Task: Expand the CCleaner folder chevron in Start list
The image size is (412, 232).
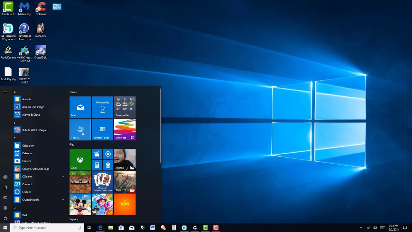Action: (x=63, y=177)
